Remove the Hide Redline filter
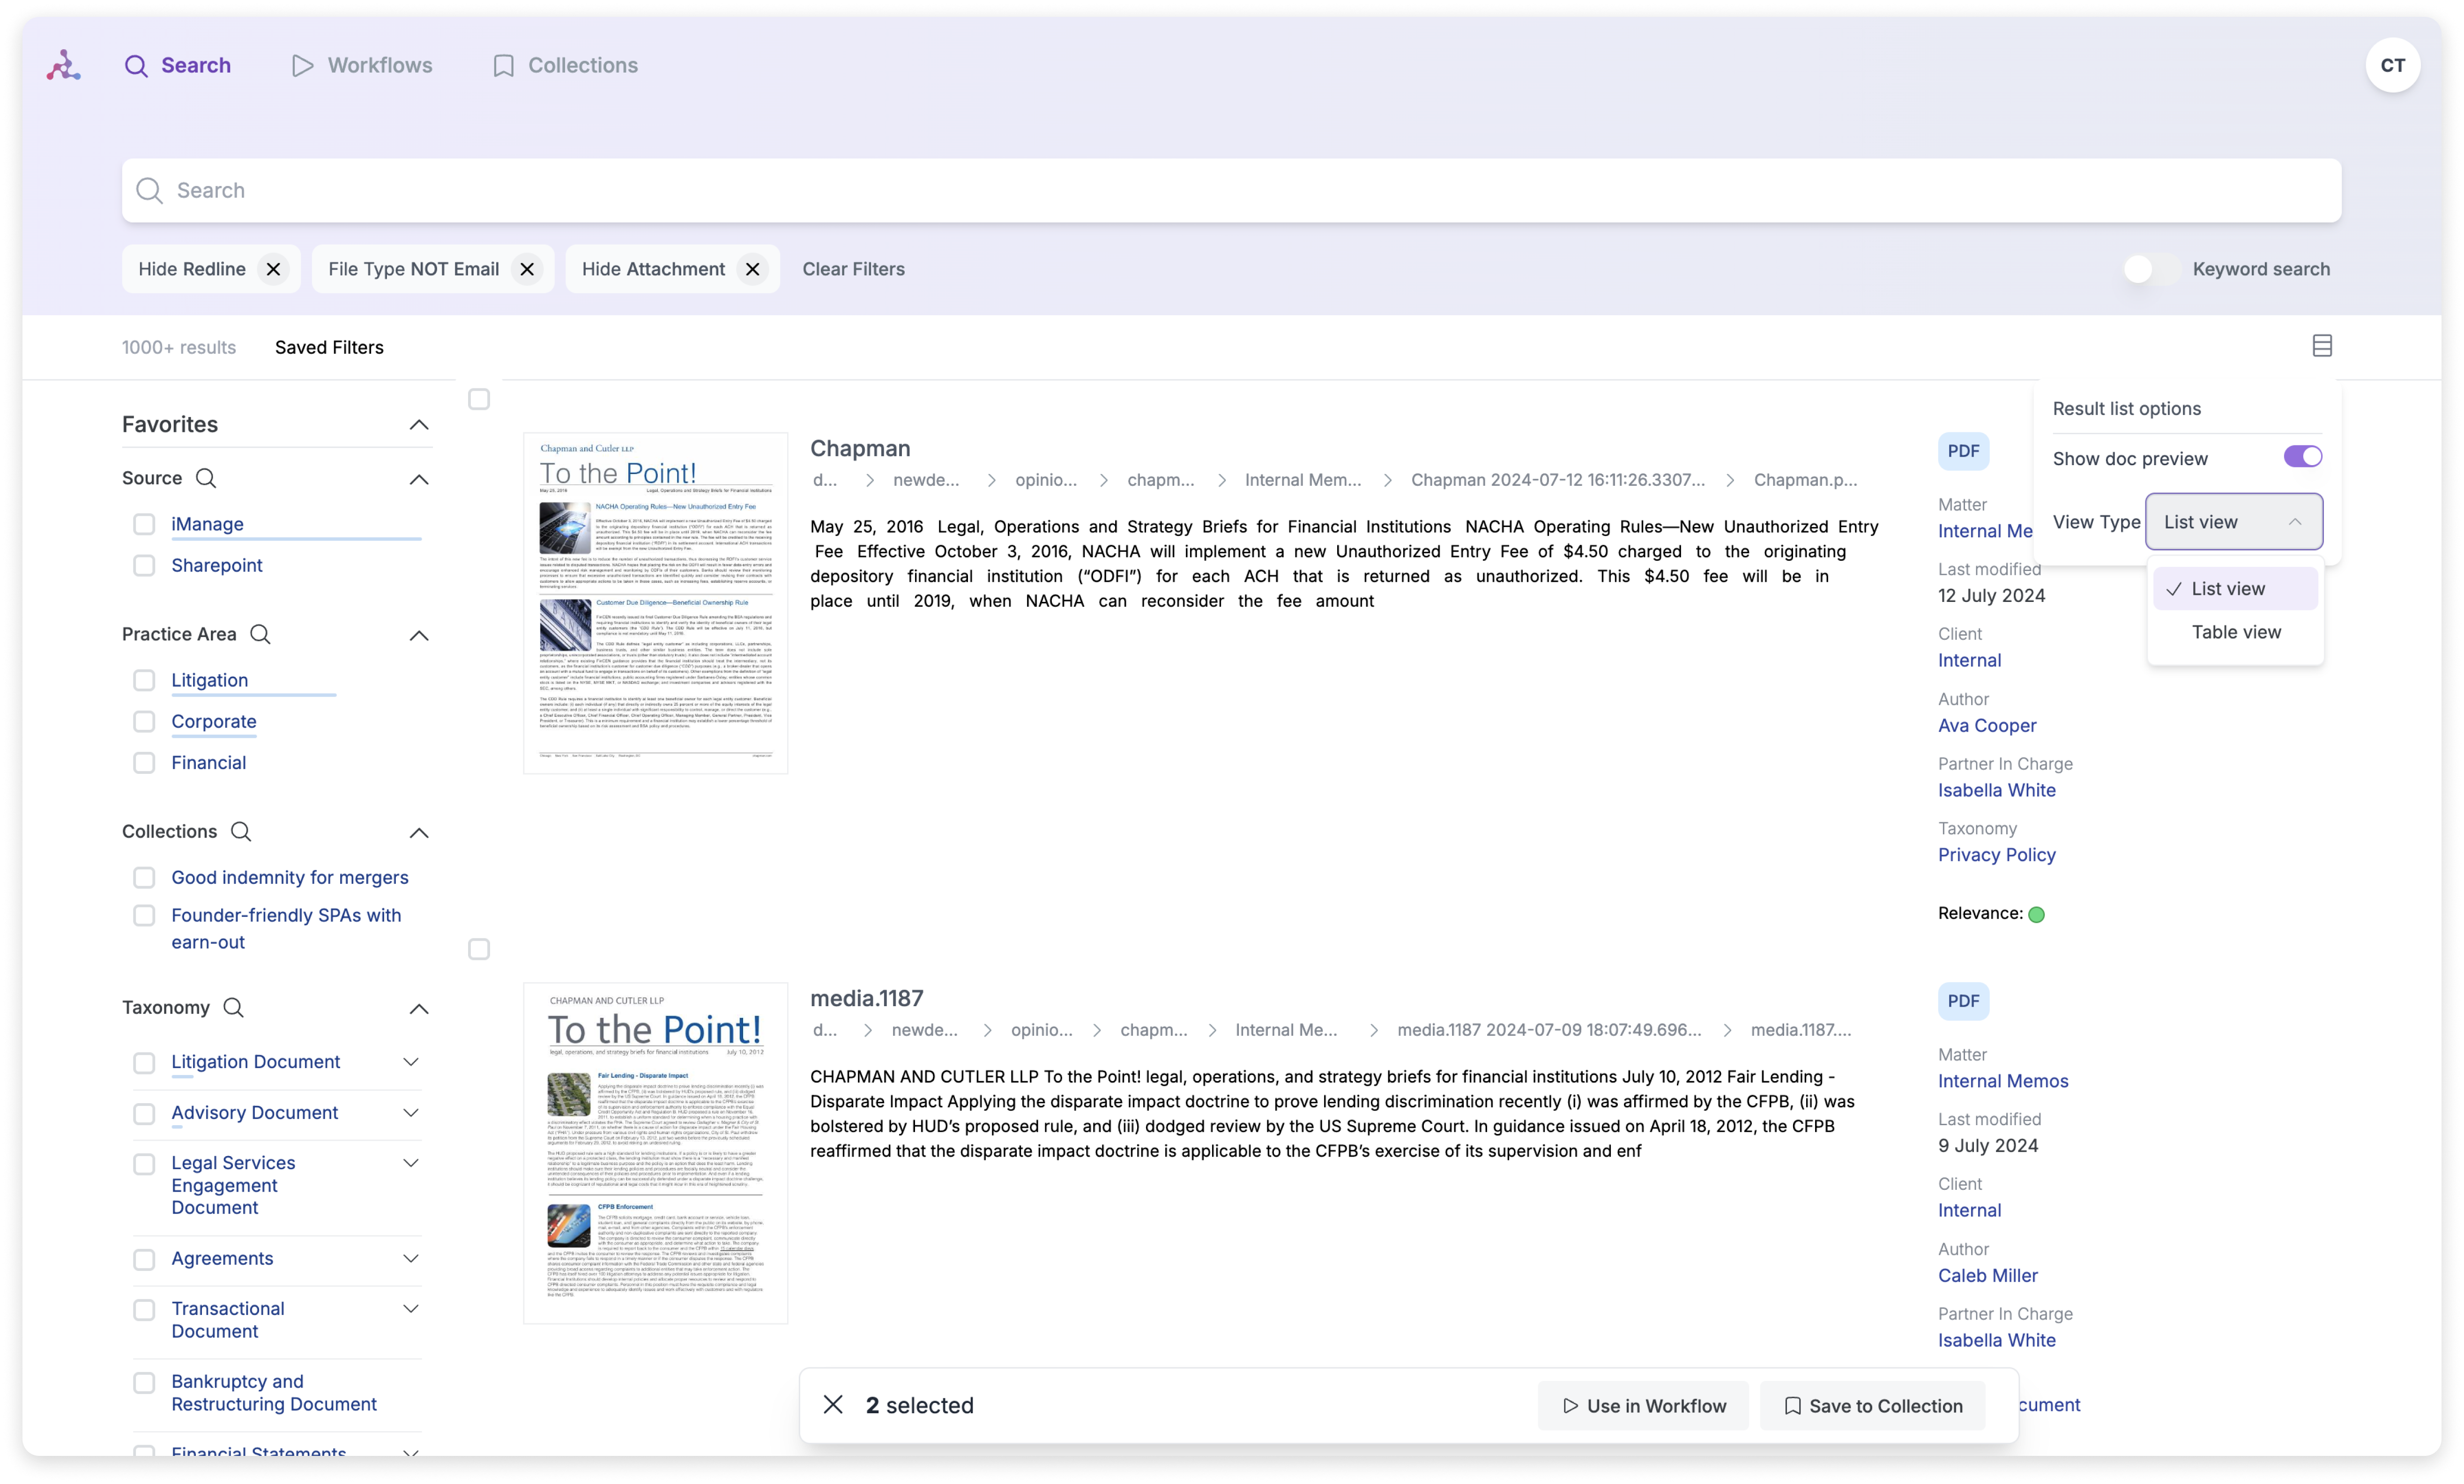This screenshot has width=2464, height=1484. (x=273, y=269)
